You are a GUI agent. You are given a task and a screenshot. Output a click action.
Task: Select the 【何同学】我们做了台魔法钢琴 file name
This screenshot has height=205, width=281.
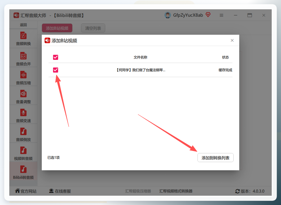141,70
